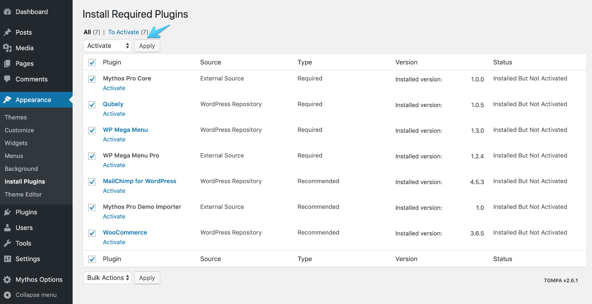Select Install Plugins submenu item

coord(25,182)
